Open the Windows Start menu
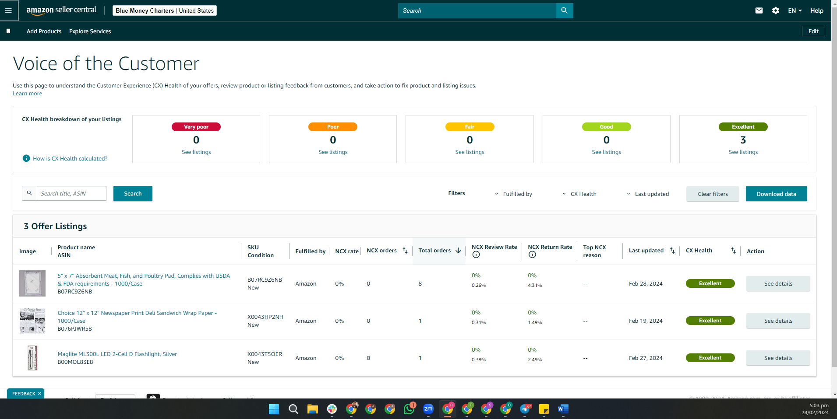 point(274,409)
